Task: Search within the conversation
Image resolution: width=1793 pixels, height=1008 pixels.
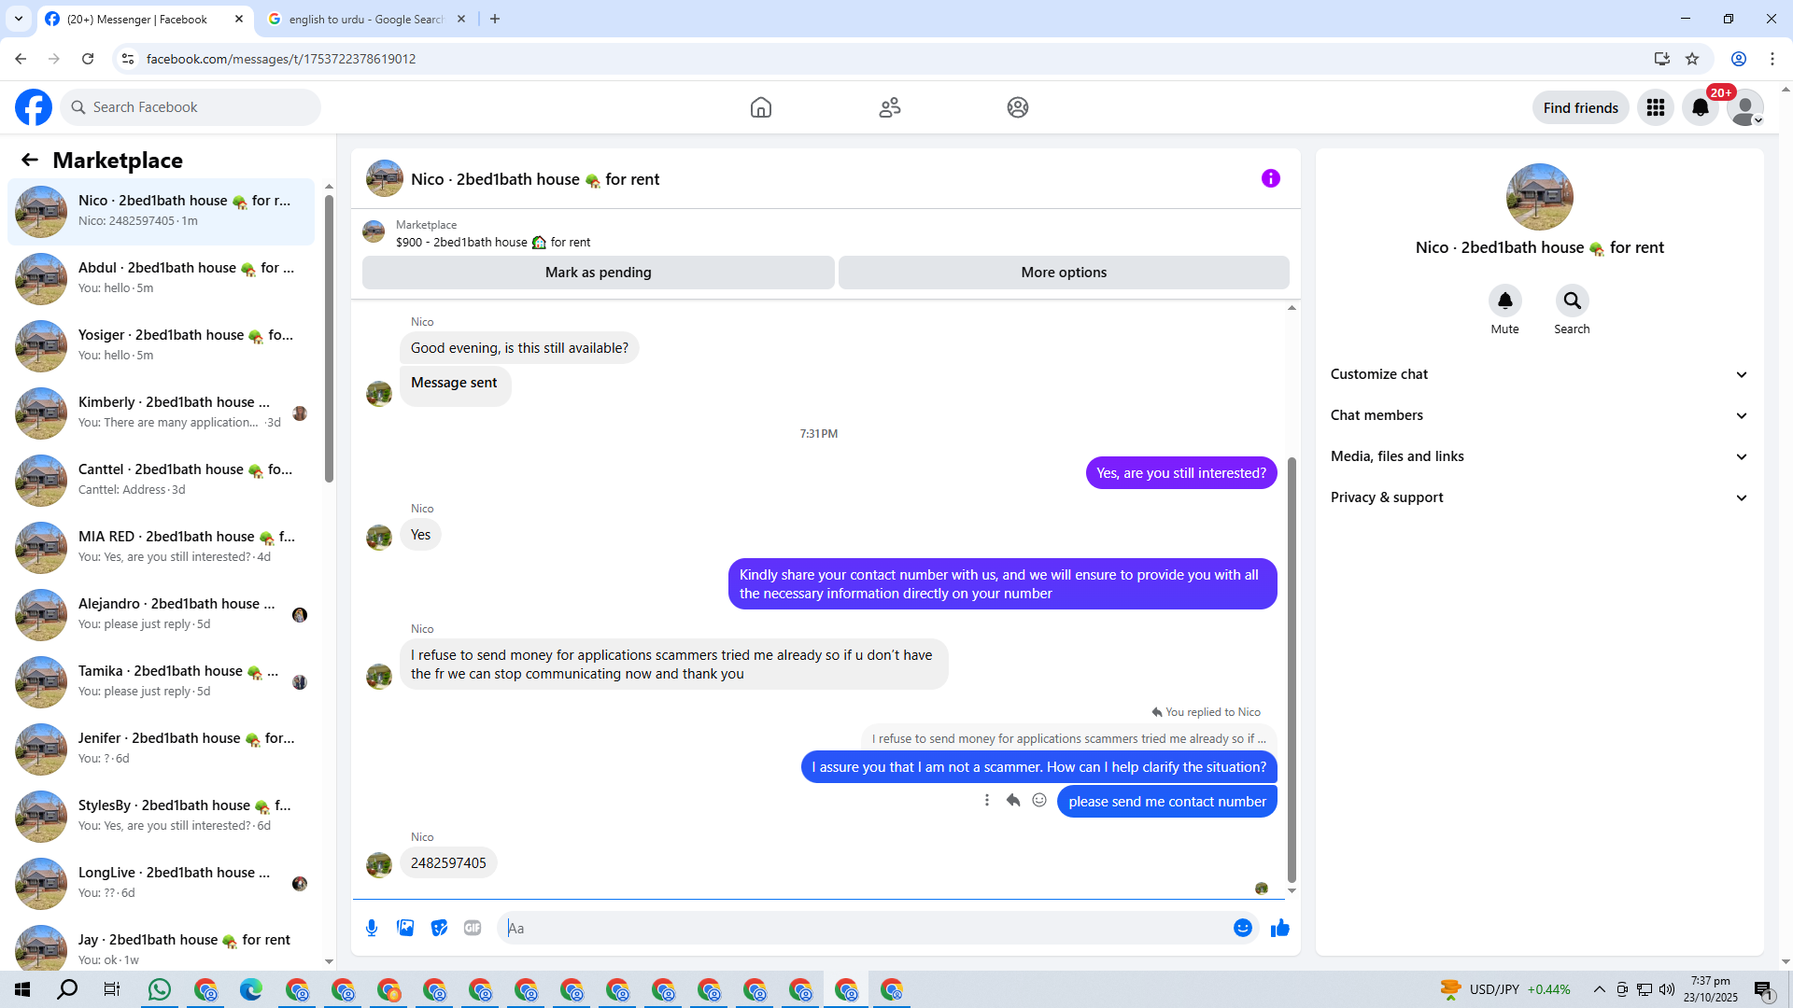Action: (1572, 301)
